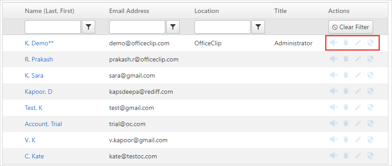Click trash icon for Account, Trial
This screenshot has width=392, height=166.
coord(346,123)
